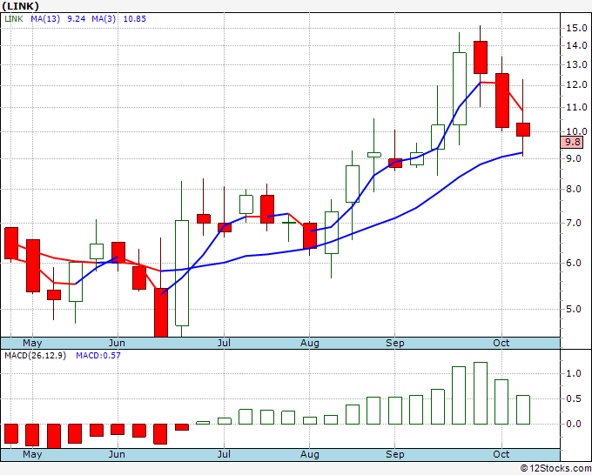Click Sep on the price chart date axis
592x475 pixels.
tap(395, 344)
